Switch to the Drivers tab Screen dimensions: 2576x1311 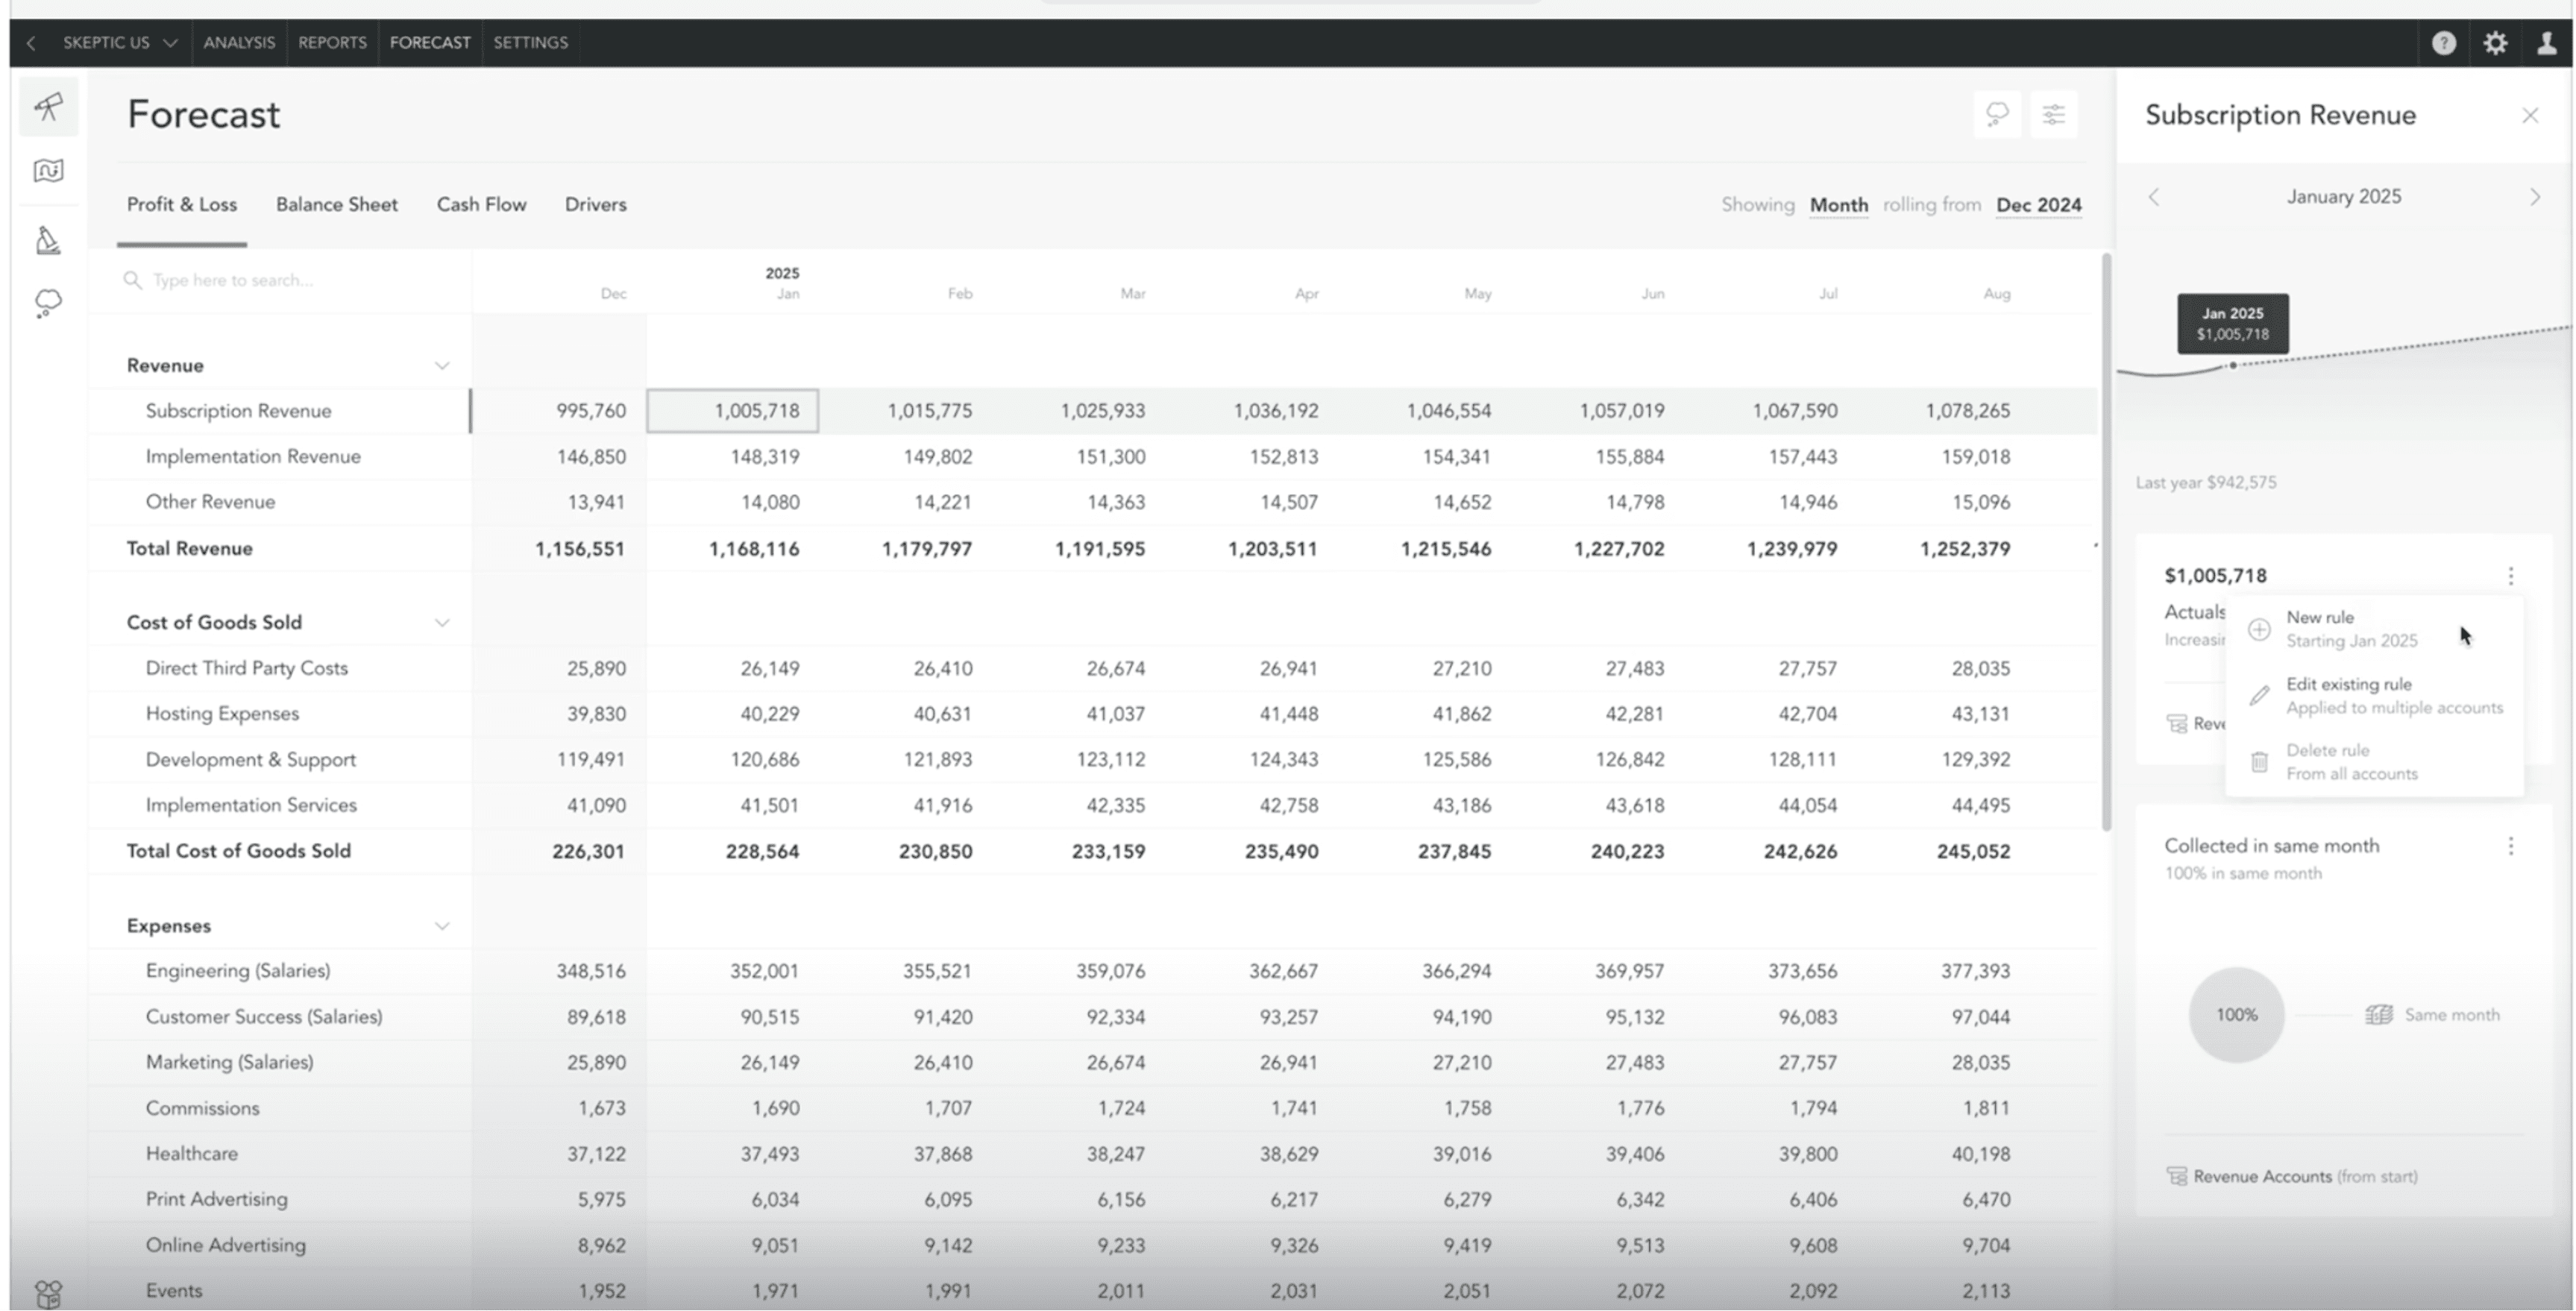point(595,205)
